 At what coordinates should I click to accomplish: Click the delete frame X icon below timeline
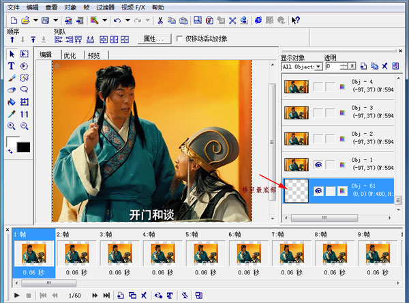click(144, 295)
